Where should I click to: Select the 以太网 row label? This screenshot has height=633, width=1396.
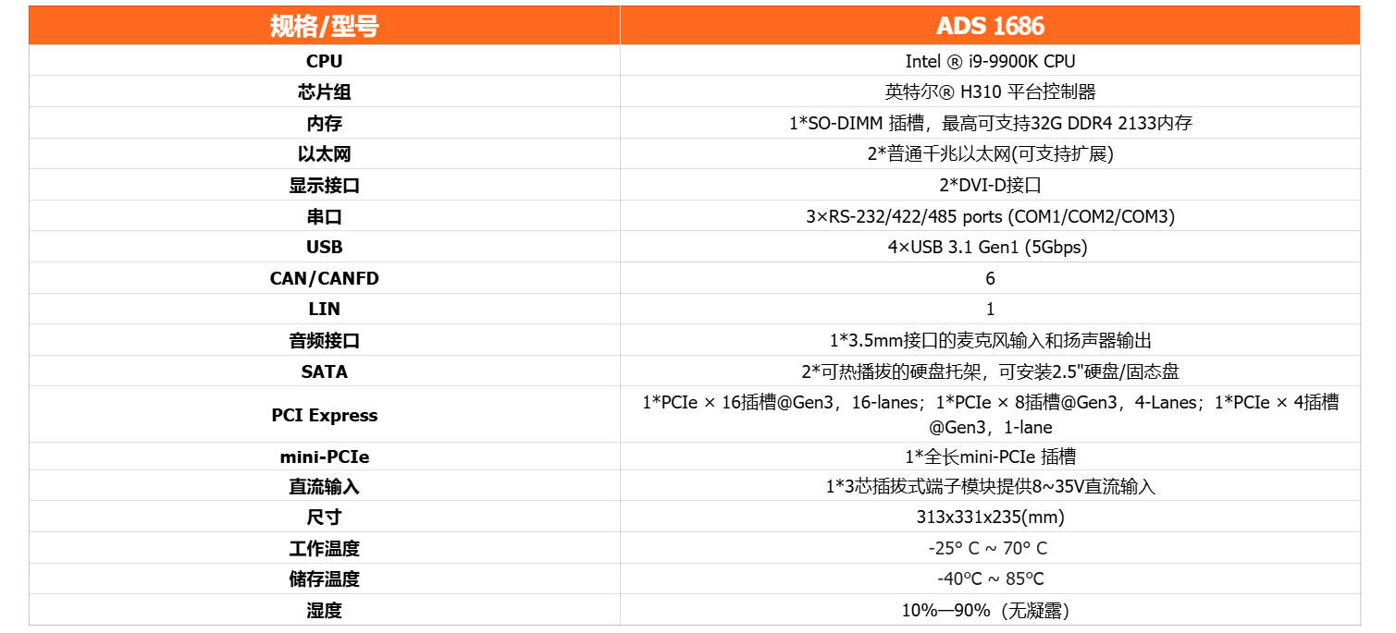click(x=324, y=154)
